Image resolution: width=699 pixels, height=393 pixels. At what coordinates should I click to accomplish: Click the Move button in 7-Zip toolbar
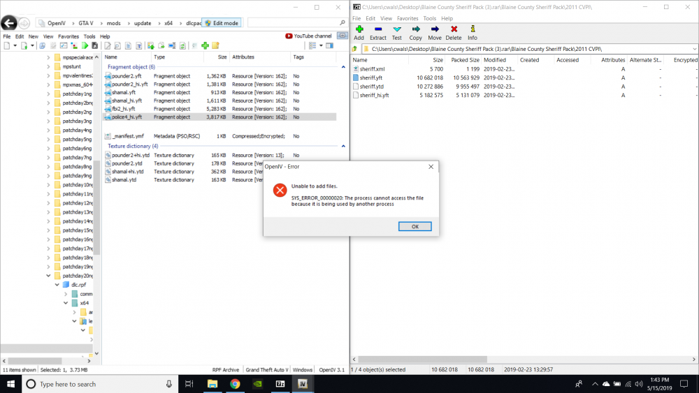tap(435, 33)
